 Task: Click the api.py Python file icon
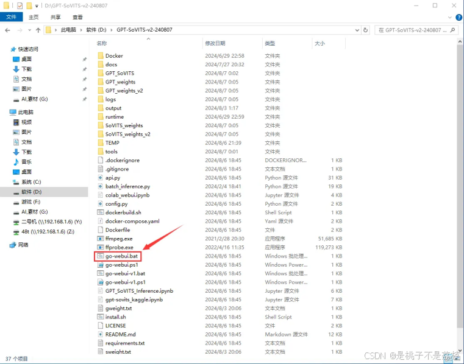coord(101,178)
